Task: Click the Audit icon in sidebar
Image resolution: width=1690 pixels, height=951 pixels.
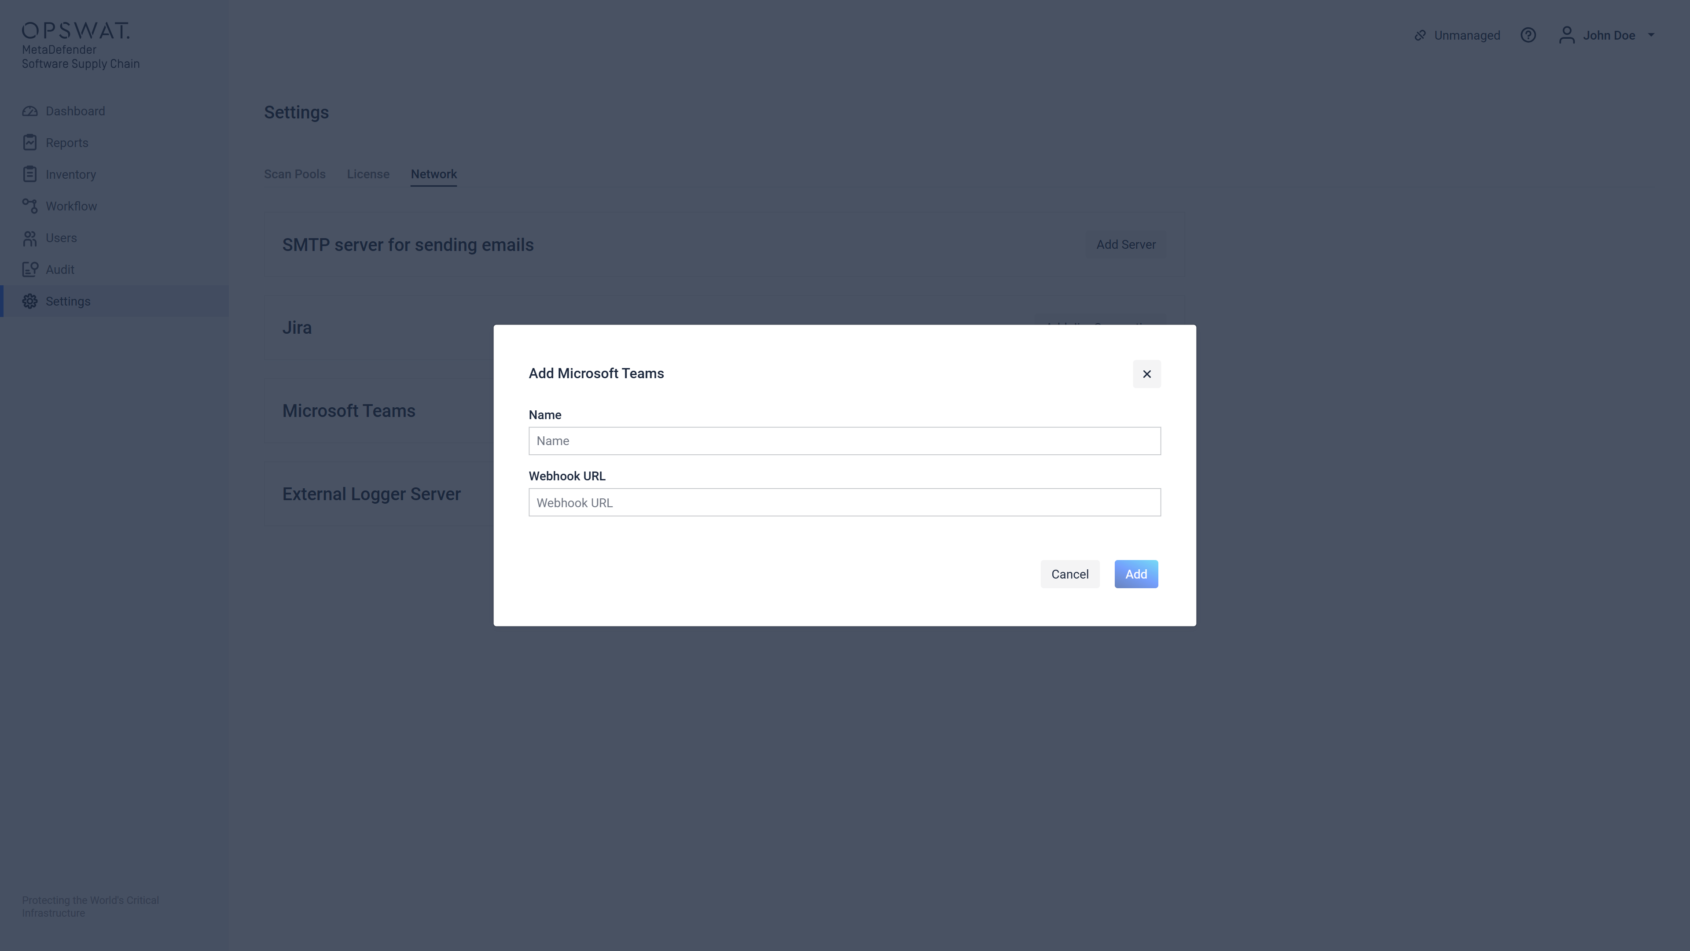Action: click(x=29, y=270)
